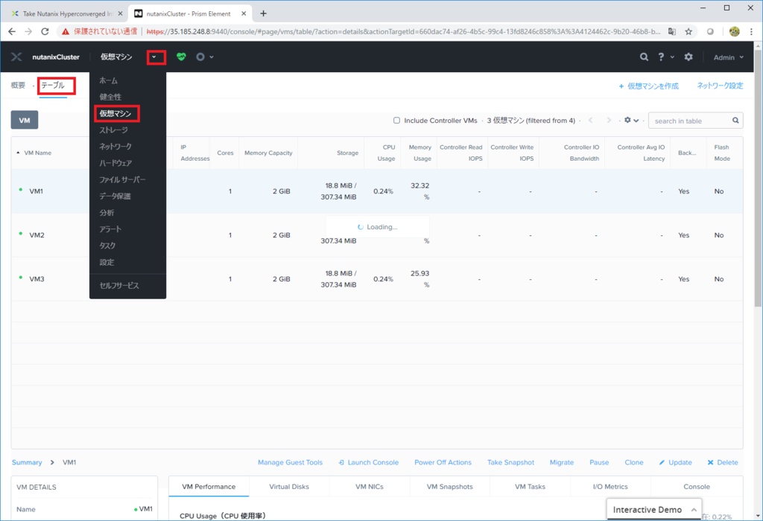Bookmark this page with star icon
Viewport: 763px width, 521px height.
[x=688, y=31]
